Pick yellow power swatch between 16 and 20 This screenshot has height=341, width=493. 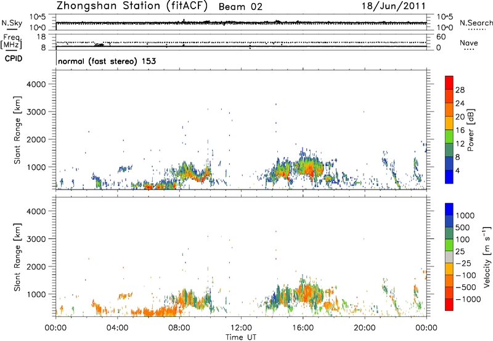pos(449,123)
